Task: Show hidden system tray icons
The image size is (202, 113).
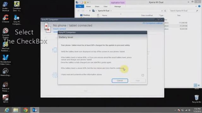Action: click(175, 110)
